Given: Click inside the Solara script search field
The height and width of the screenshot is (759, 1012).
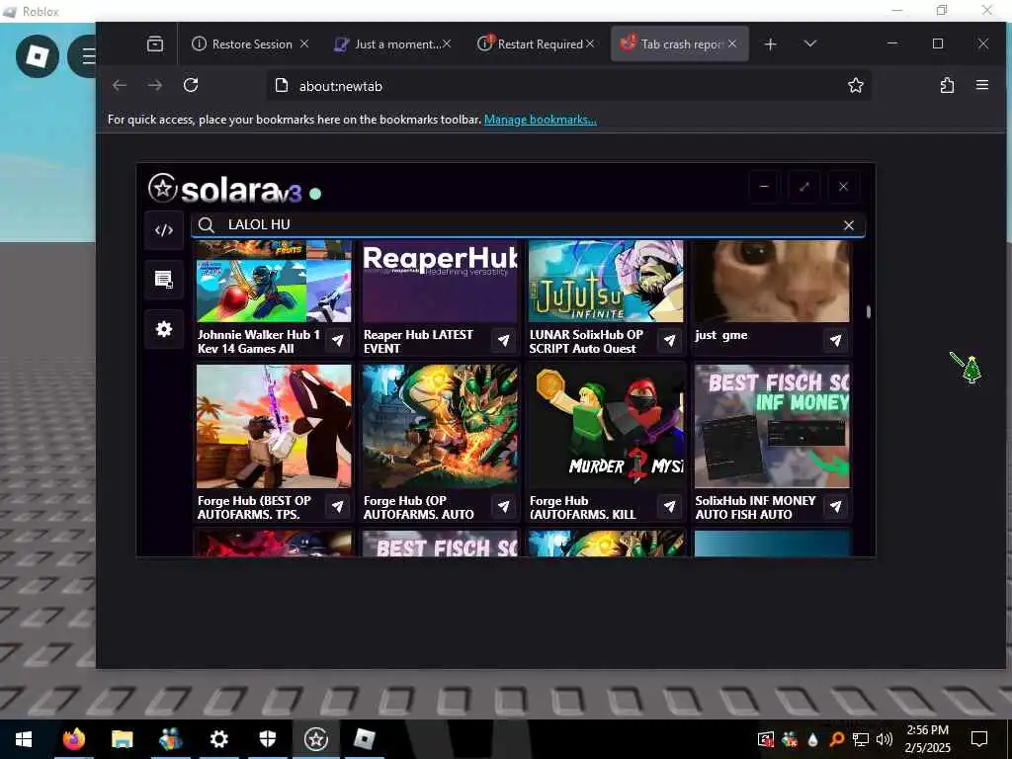Looking at the screenshot, I should click(x=528, y=224).
